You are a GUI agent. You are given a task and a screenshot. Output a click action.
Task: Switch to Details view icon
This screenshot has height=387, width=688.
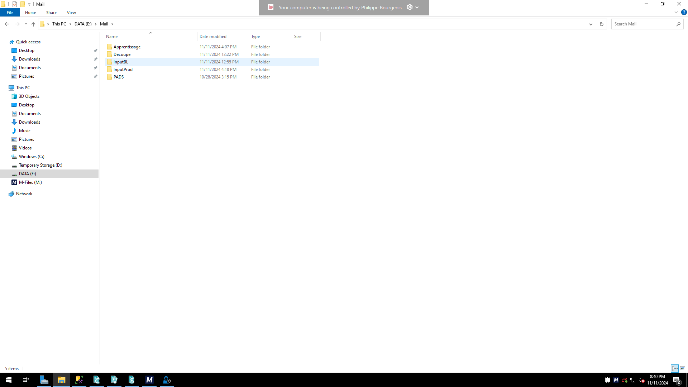pyautogui.click(x=675, y=368)
